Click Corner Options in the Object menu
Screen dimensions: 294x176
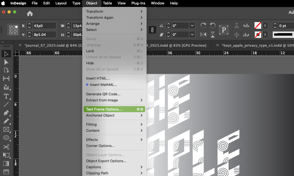click(100, 146)
